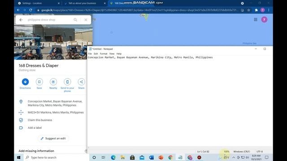
Task: Click Ln 1, Col 82 in status bar
Action: [203, 152]
